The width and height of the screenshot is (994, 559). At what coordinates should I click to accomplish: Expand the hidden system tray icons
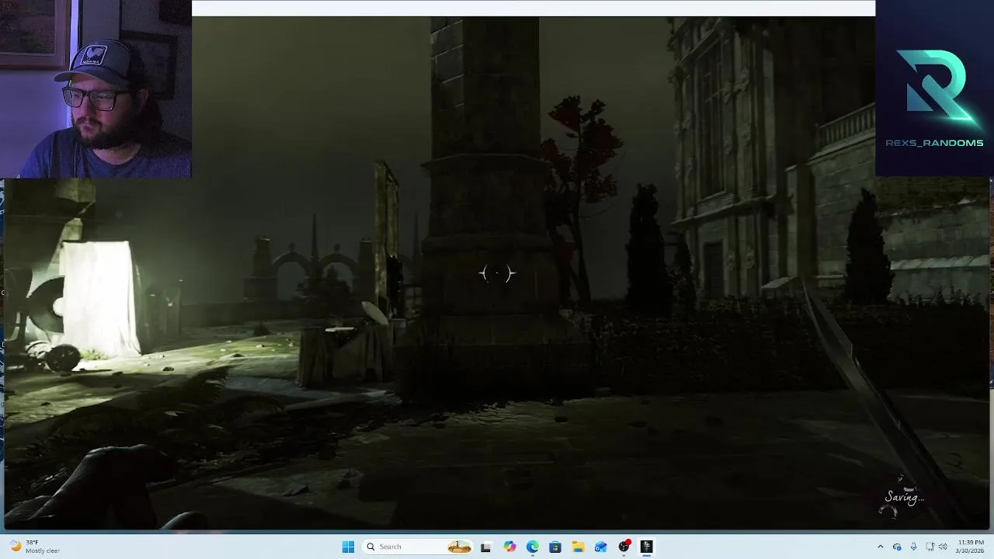coord(880,547)
